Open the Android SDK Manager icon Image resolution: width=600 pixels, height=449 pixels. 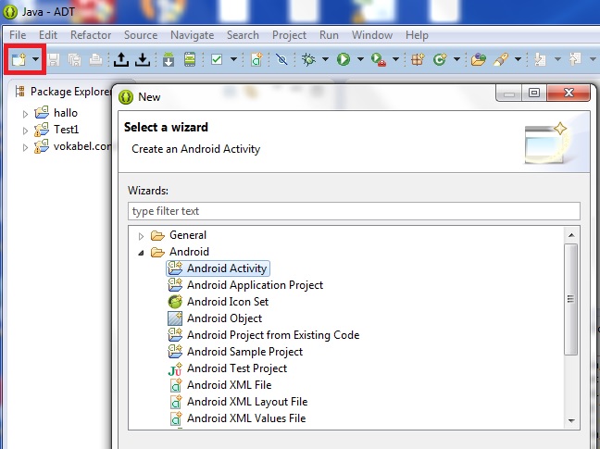point(169,59)
